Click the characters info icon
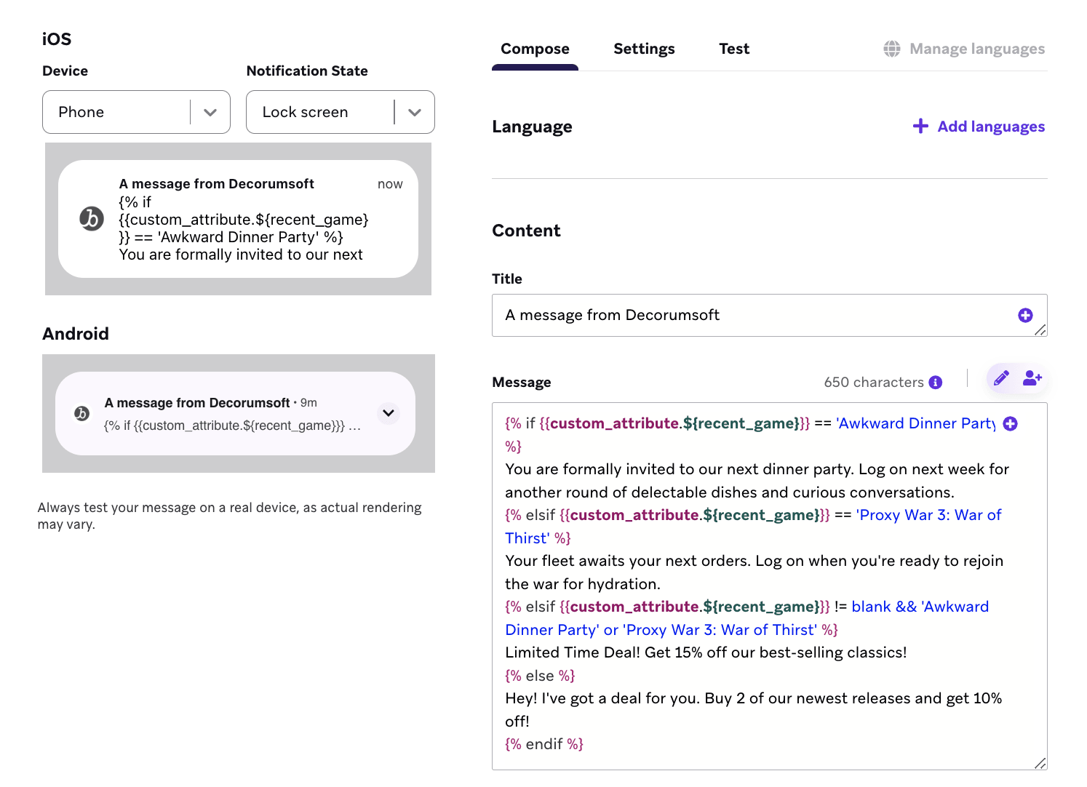 pyautogui.click(x=936, y=383)
